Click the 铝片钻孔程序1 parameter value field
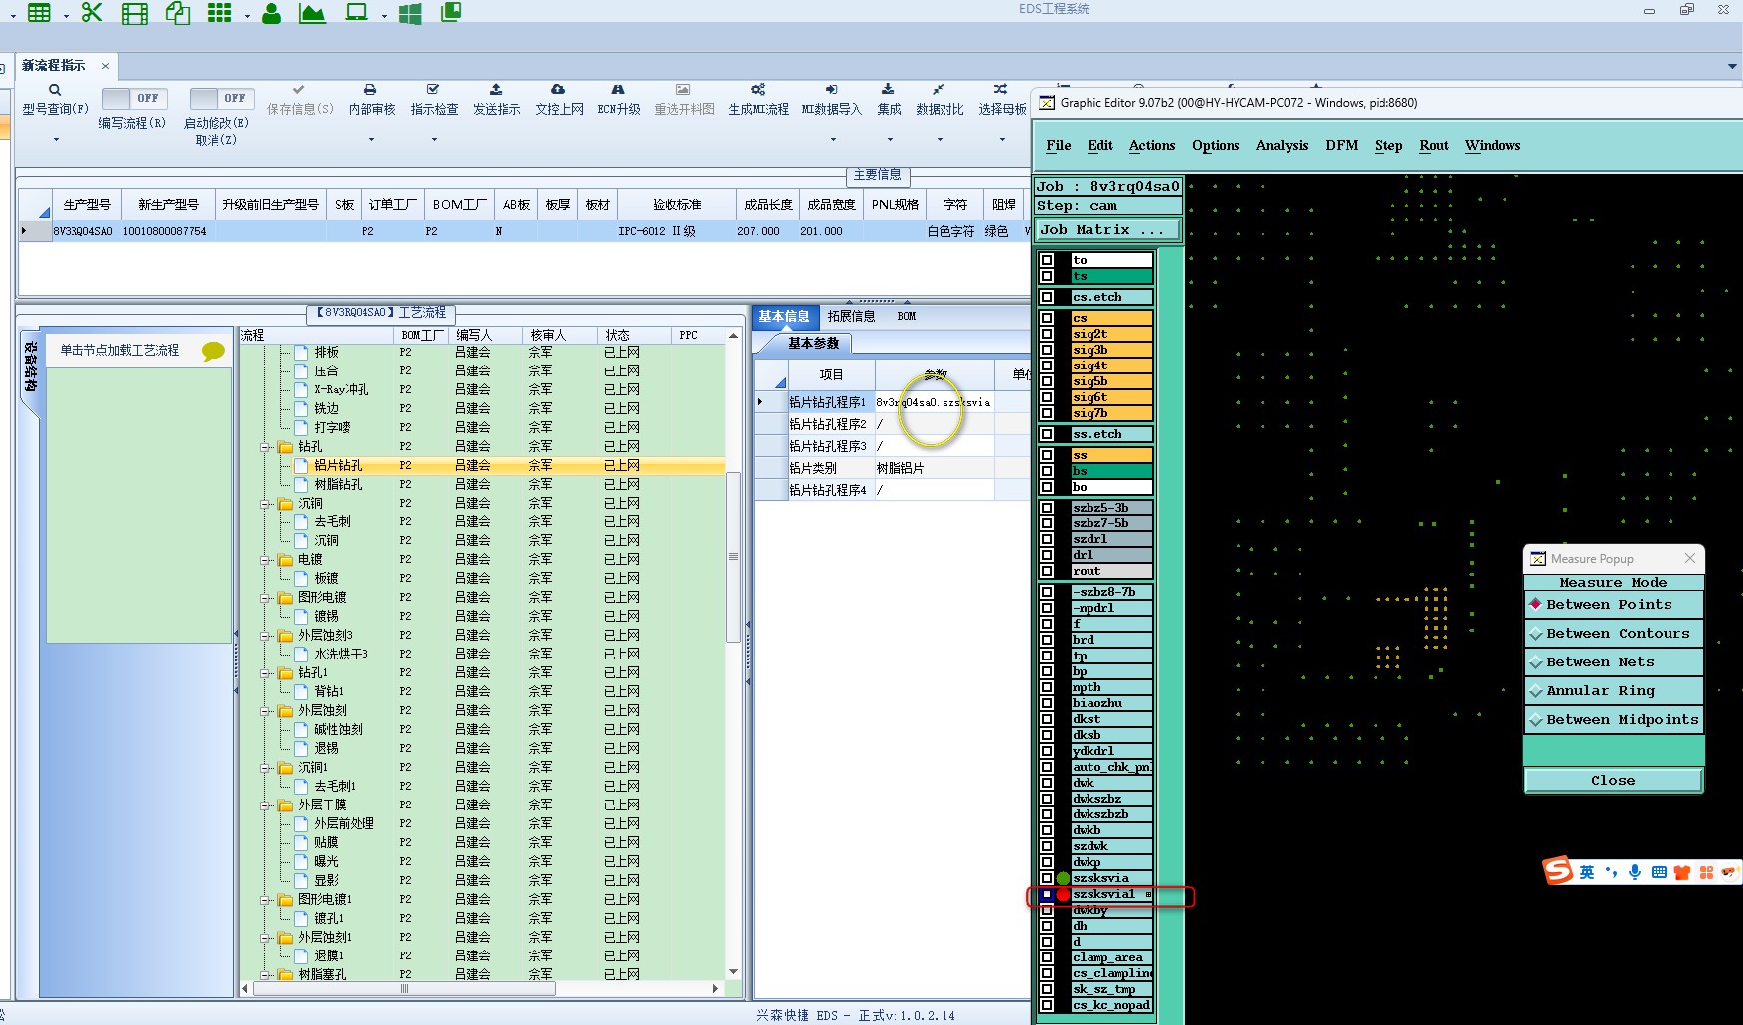The image size is (1743, 1025). point(934,402)
